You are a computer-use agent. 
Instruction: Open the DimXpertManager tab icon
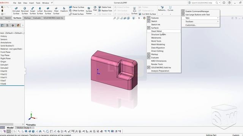(13, 25)
